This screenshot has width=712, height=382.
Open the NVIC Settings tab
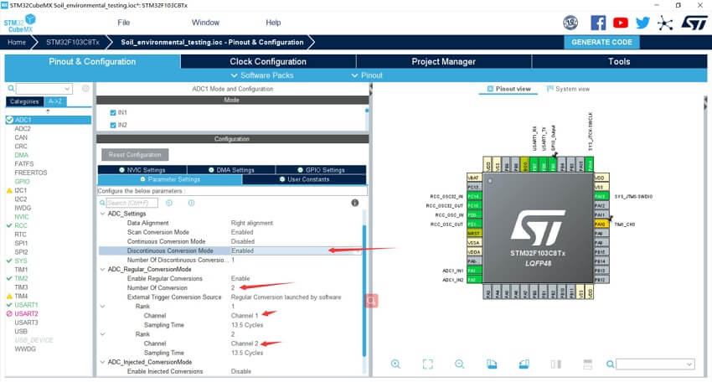tap(142, 170)
